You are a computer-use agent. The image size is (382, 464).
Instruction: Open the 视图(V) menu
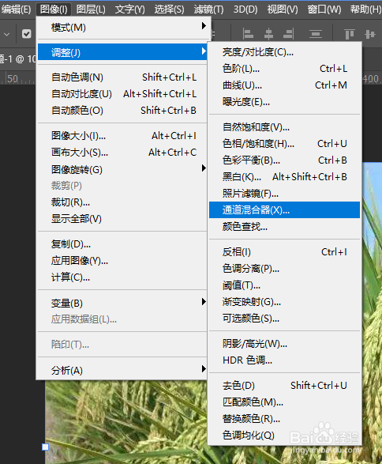pos(283,9)
